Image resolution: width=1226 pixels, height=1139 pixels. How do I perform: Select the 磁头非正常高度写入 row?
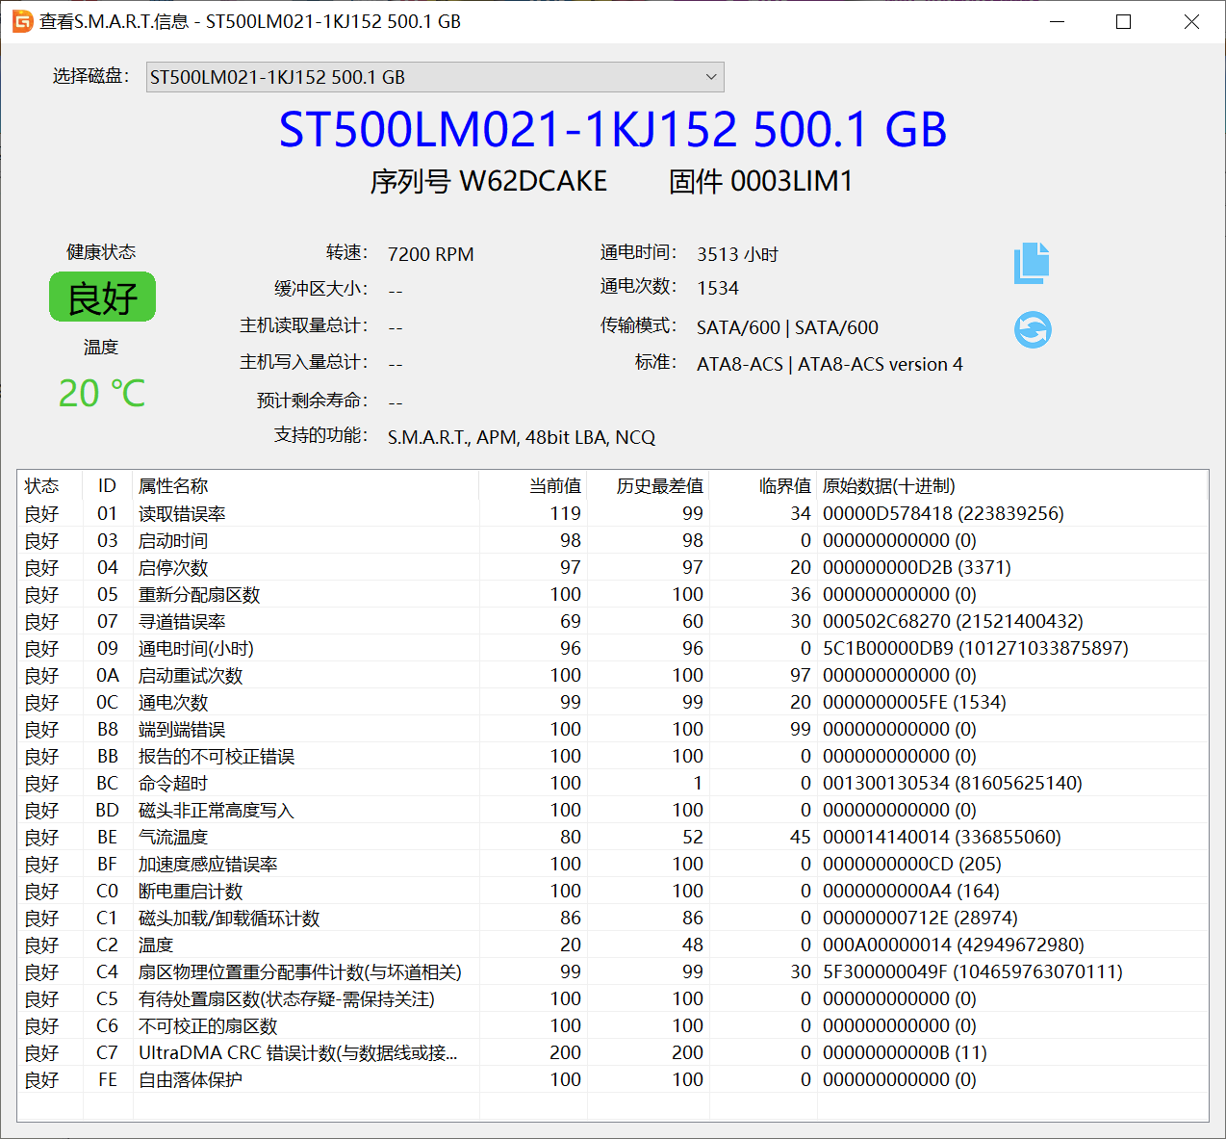tap(612, 810)
